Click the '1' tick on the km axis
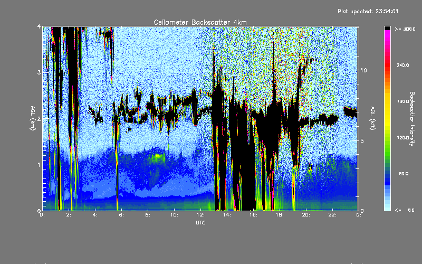422x264 pixels. point(39,165)
